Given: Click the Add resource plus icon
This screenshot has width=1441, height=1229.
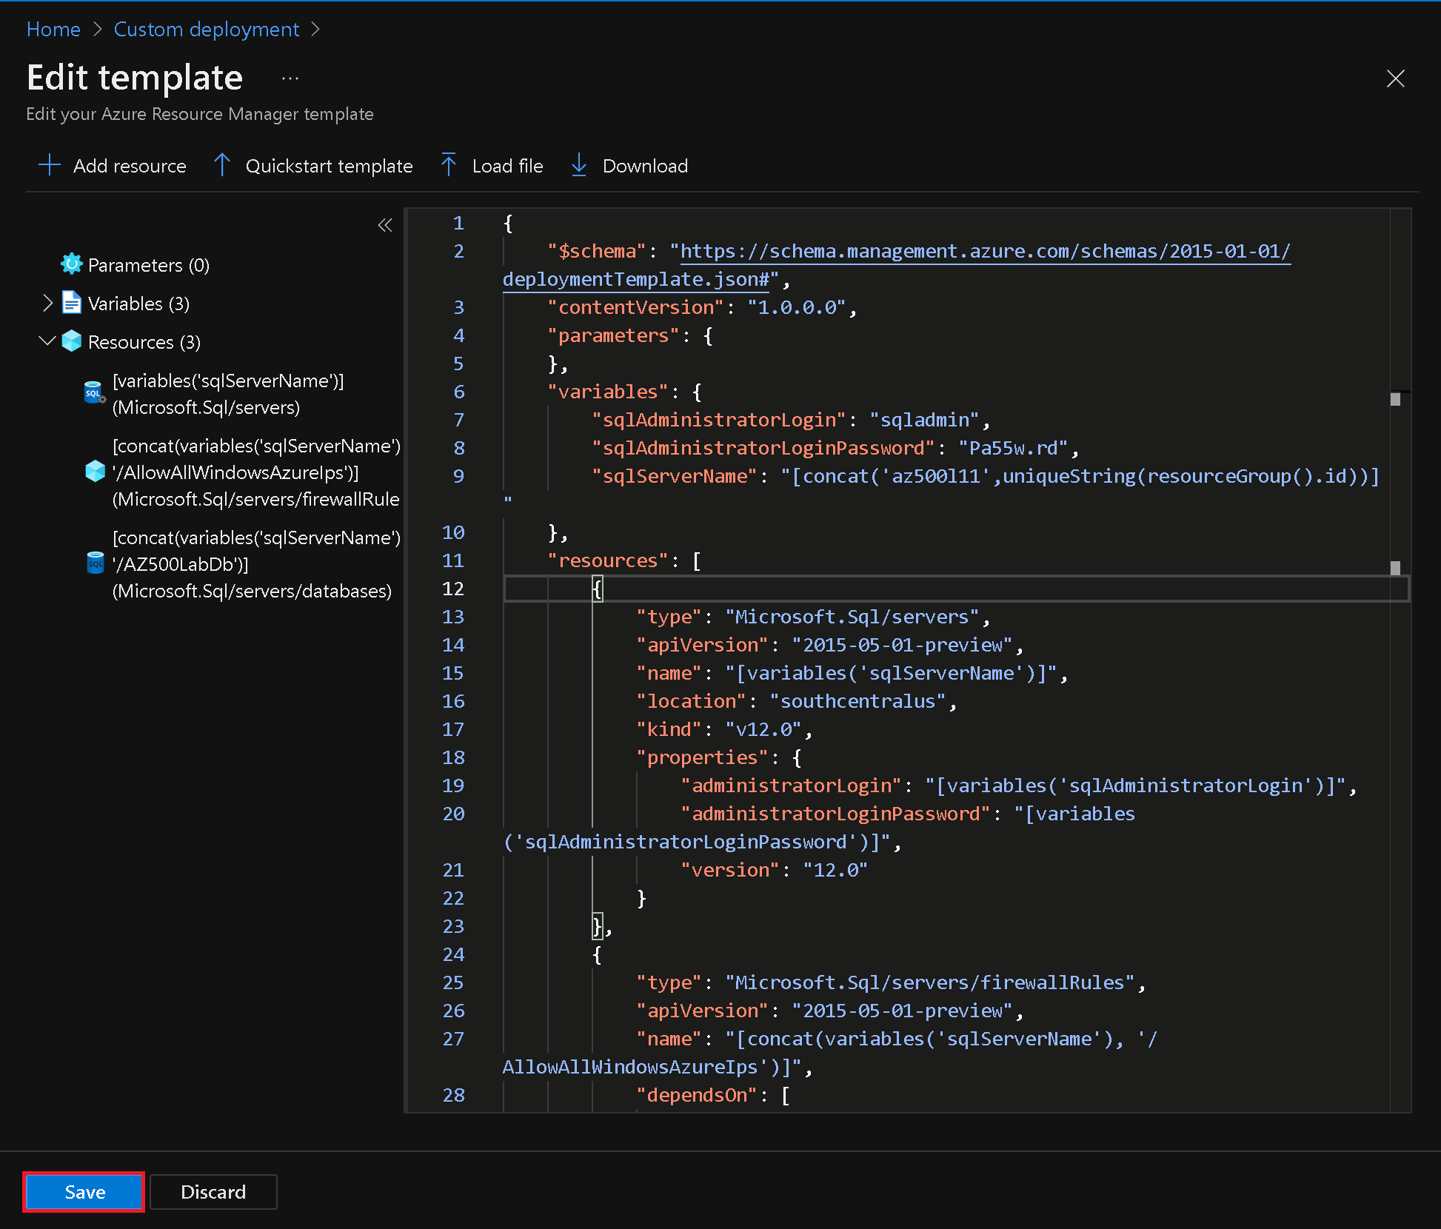Looking at the screenshot, I should (49, 165).
